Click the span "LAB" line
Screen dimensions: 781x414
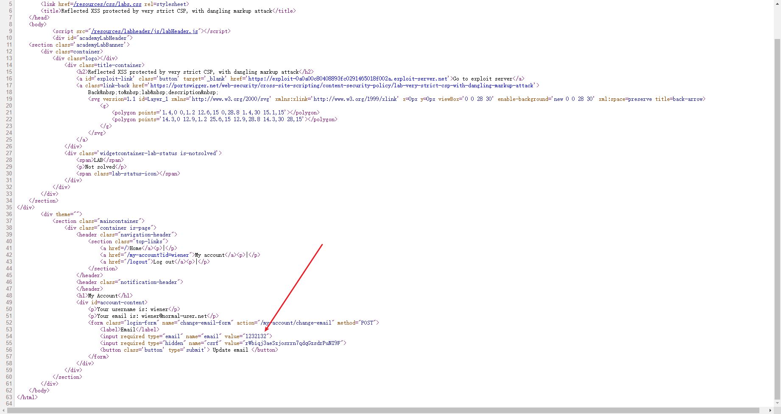[100, 160]
